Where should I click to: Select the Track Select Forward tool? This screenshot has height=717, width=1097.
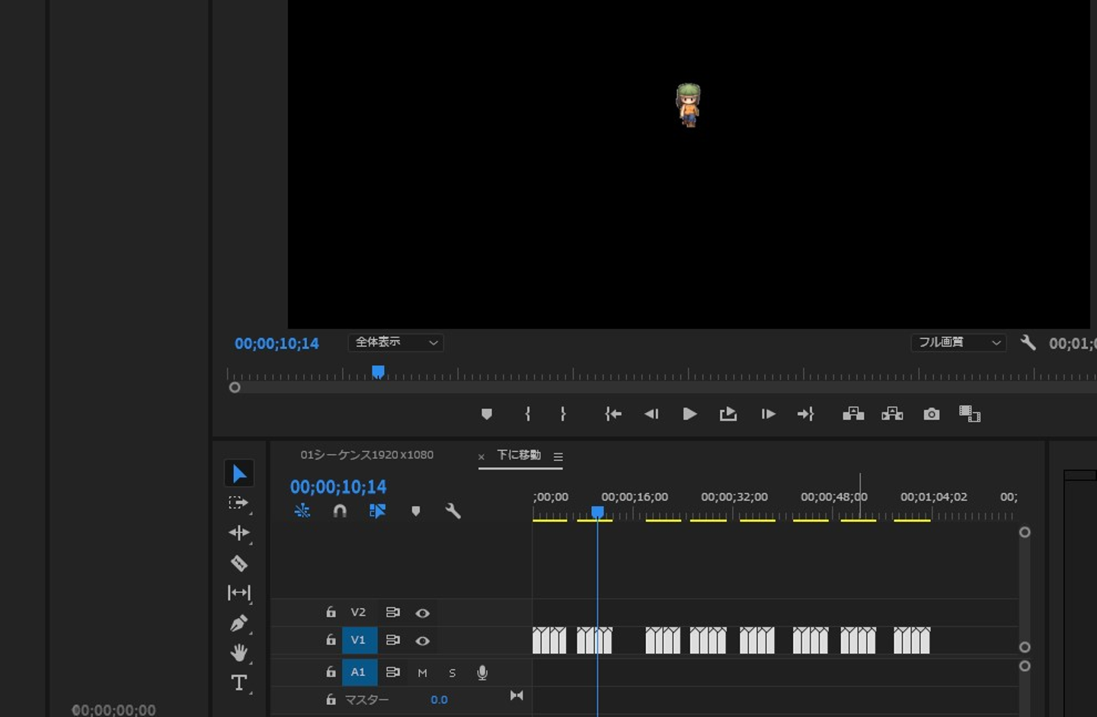click(x=238, y=503)
